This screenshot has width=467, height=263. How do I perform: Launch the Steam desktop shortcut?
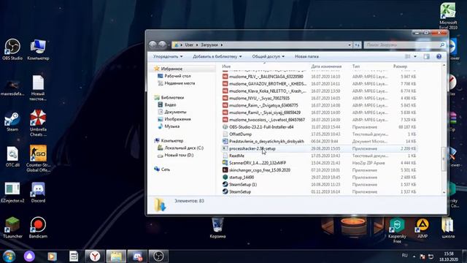coord(12,121)
